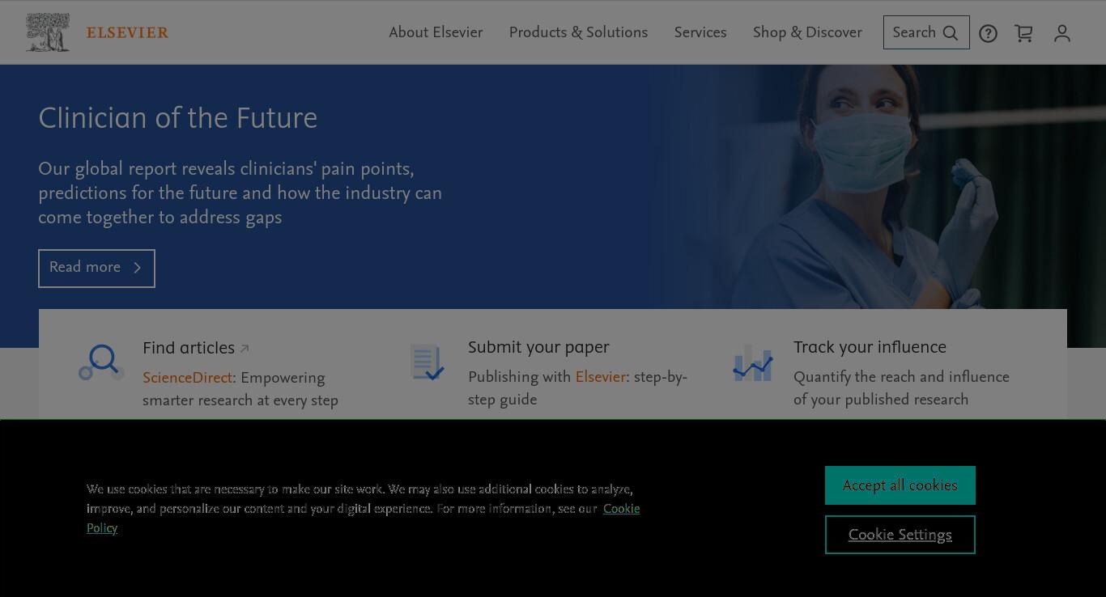Click the Submit your paper document icon
1106x597 pixels.
pos(428,362)
